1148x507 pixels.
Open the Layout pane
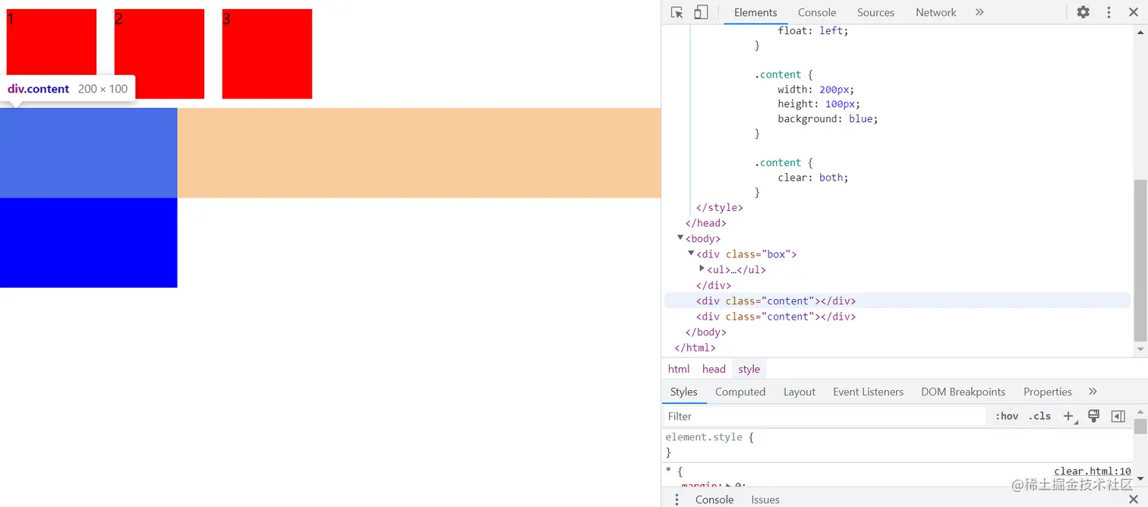tap(799, 392)
